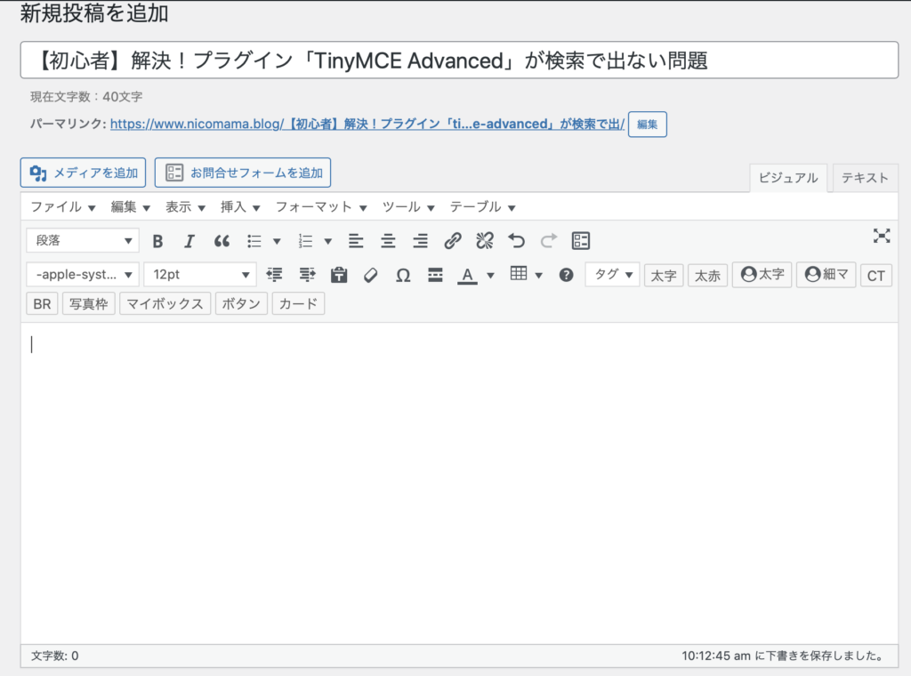Viewport: 911px width, 676px height.
Task: Click the permalink 編集 button
Action: click(648, 125)
